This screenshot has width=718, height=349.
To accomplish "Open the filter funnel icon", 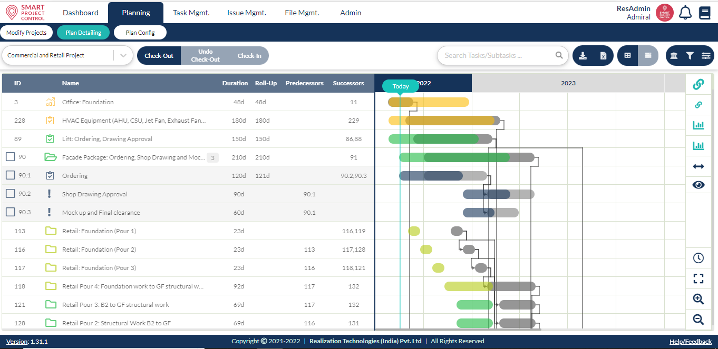I will [689, 55].
